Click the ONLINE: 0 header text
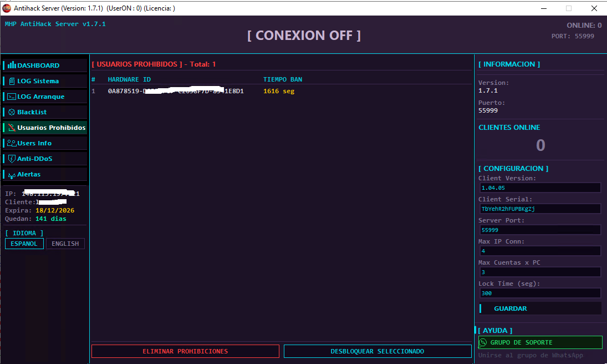The image size is (607, 364). [584, 25]
